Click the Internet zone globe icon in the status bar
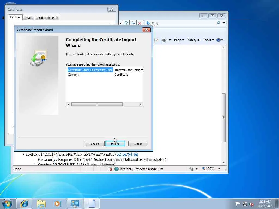This screenshot has height=209, width=279. [x=116, y=169]
